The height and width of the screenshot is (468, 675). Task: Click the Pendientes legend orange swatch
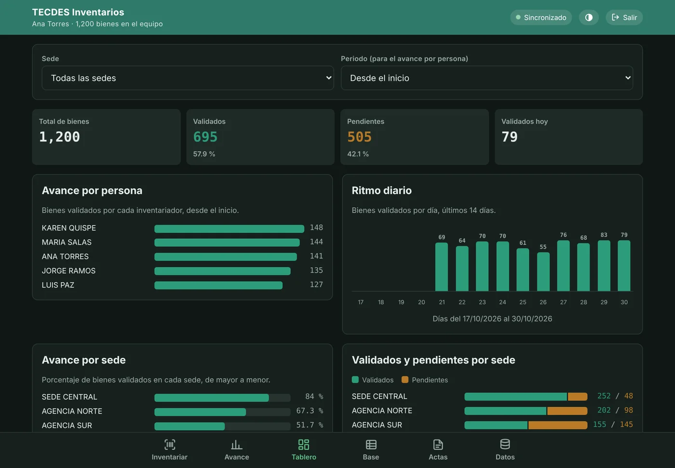pyautogui.click(x=405, y=379)
